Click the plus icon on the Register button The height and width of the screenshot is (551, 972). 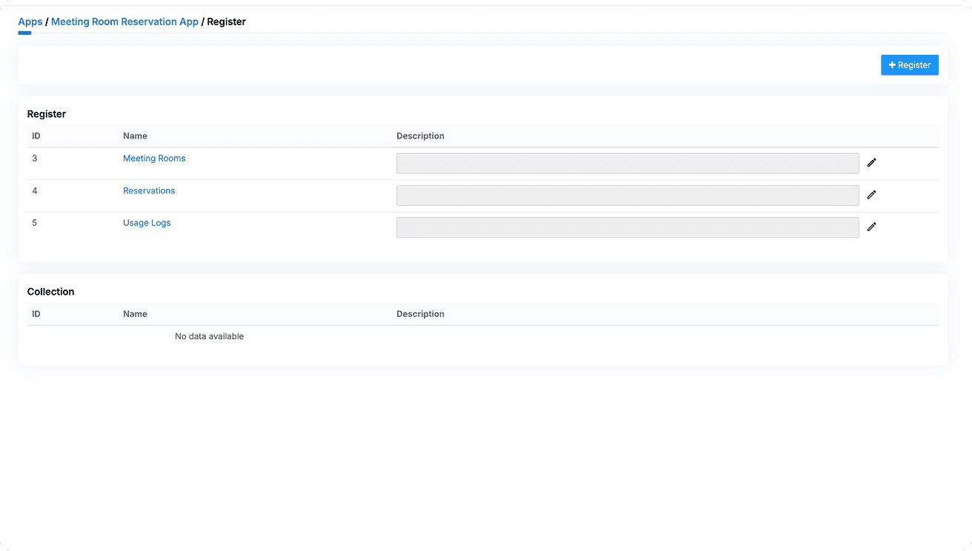pyautogui.click(x=892, y=64)
